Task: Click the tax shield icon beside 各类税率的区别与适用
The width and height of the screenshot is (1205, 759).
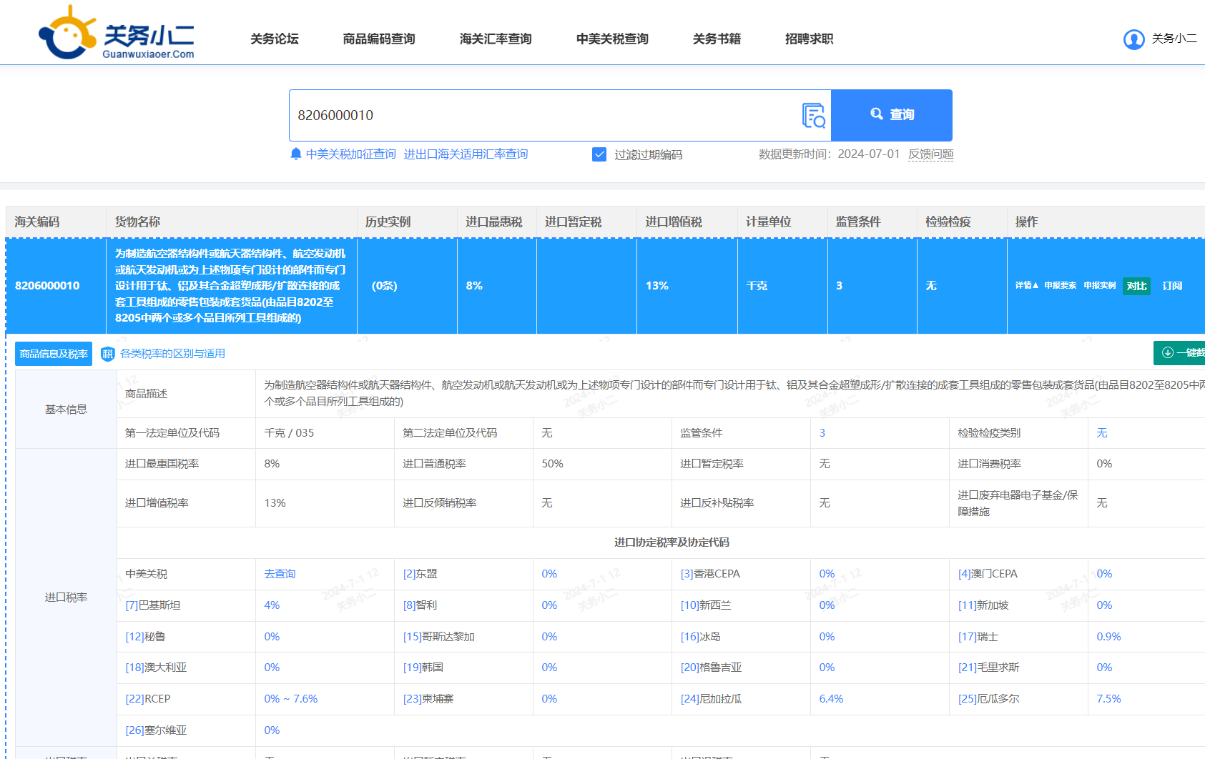Action: (108, 354)
